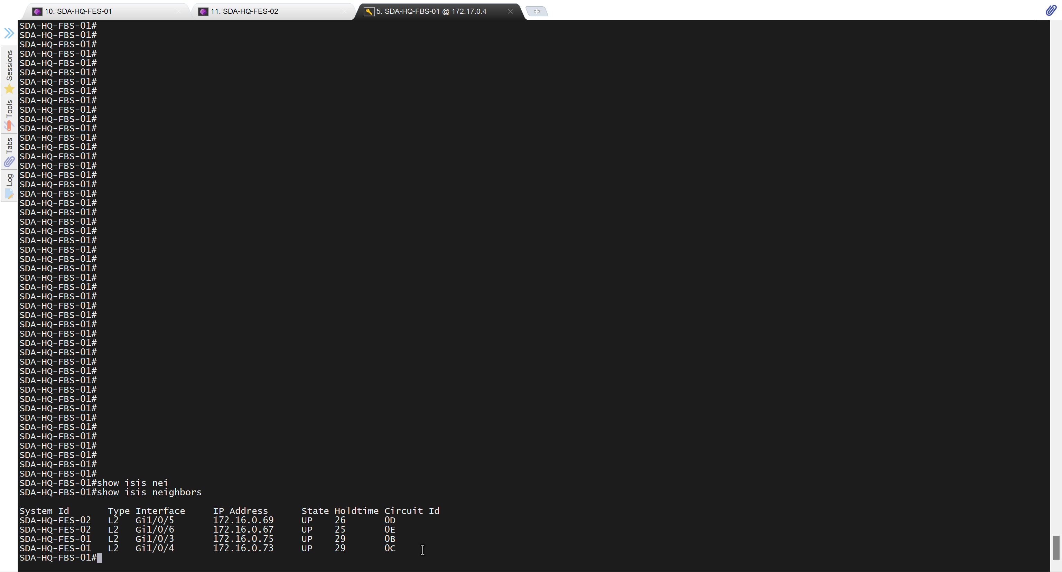1062x572 pixels.
Task: Click yellow key icon on SDA-HQ-FBS-01 tab
Action: [369, 11]
